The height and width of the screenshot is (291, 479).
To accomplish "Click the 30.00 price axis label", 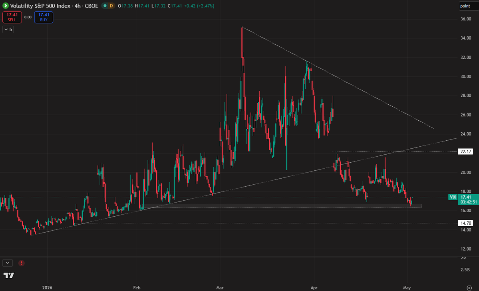I will pos(465,76).
